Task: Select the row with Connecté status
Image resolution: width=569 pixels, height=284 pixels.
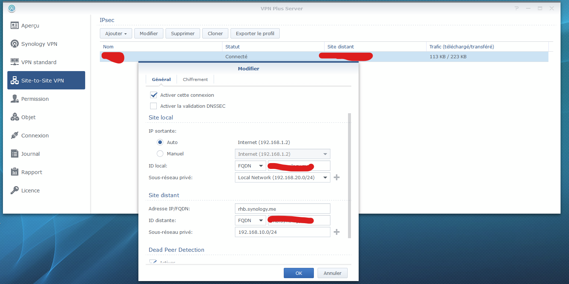Action: pyautogui.click(x=324, y=57)
